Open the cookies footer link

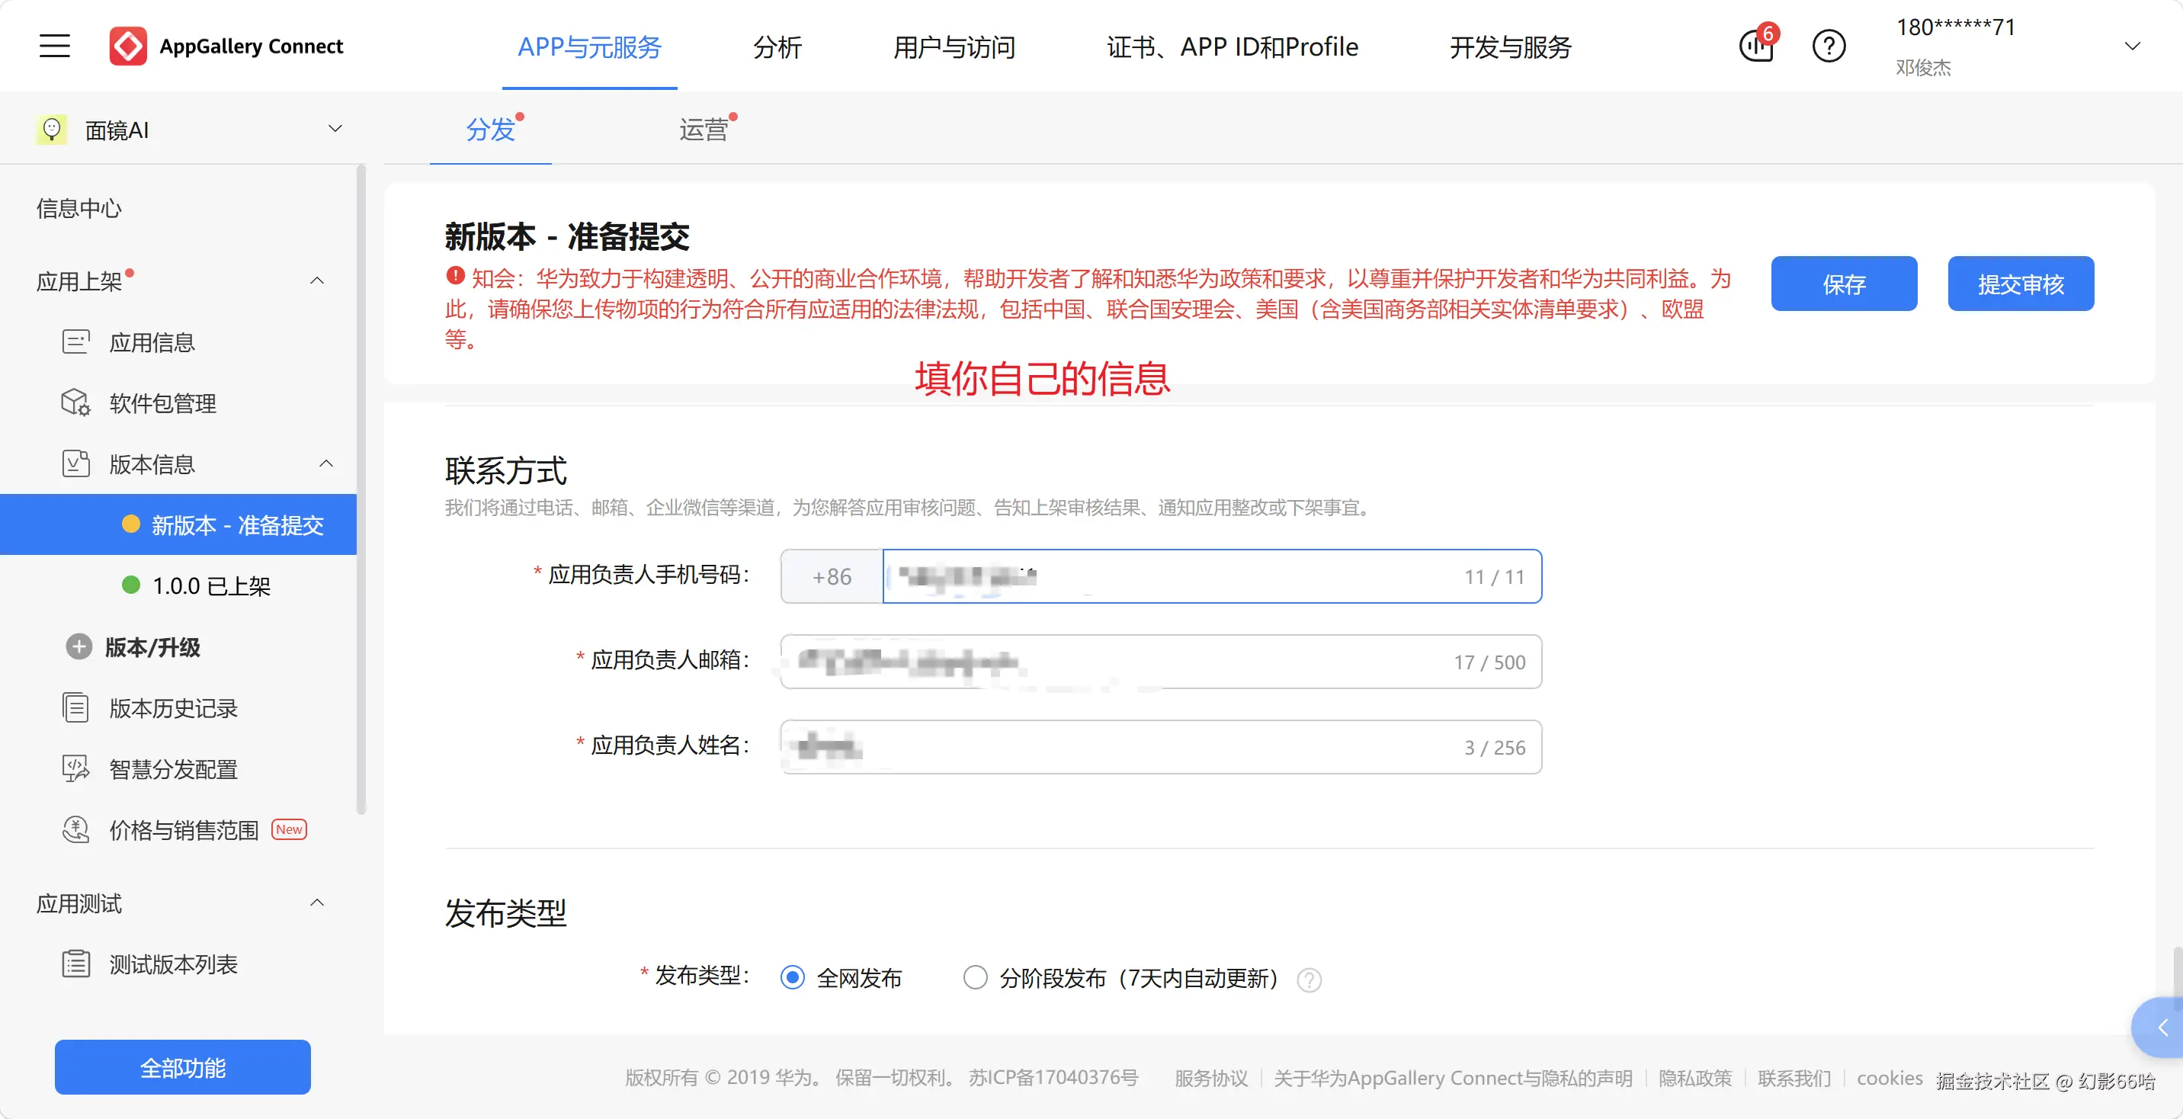1890,1079
